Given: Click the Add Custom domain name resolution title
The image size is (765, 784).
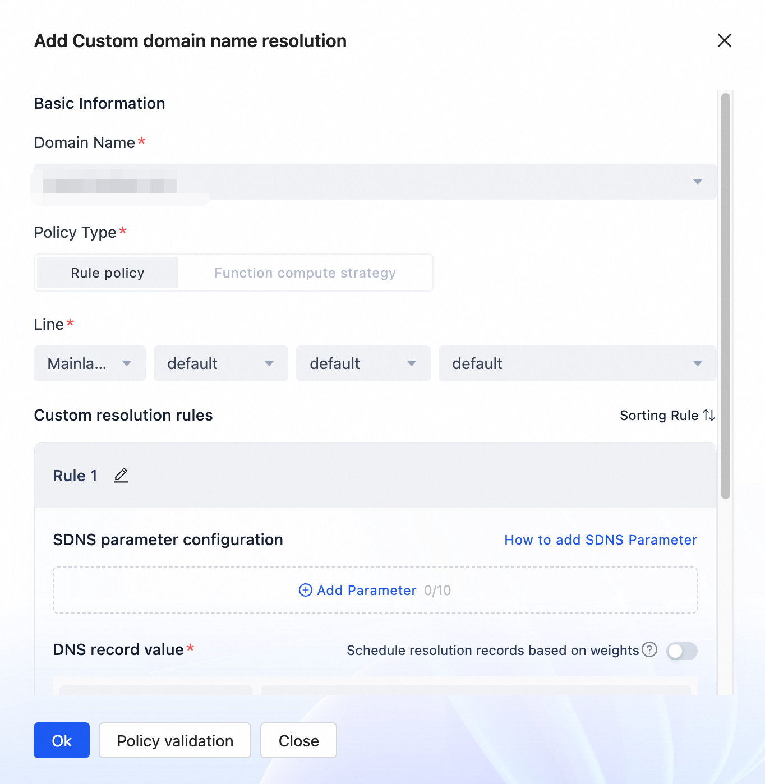Looking at the screenshot, I should tap(190, 41).
